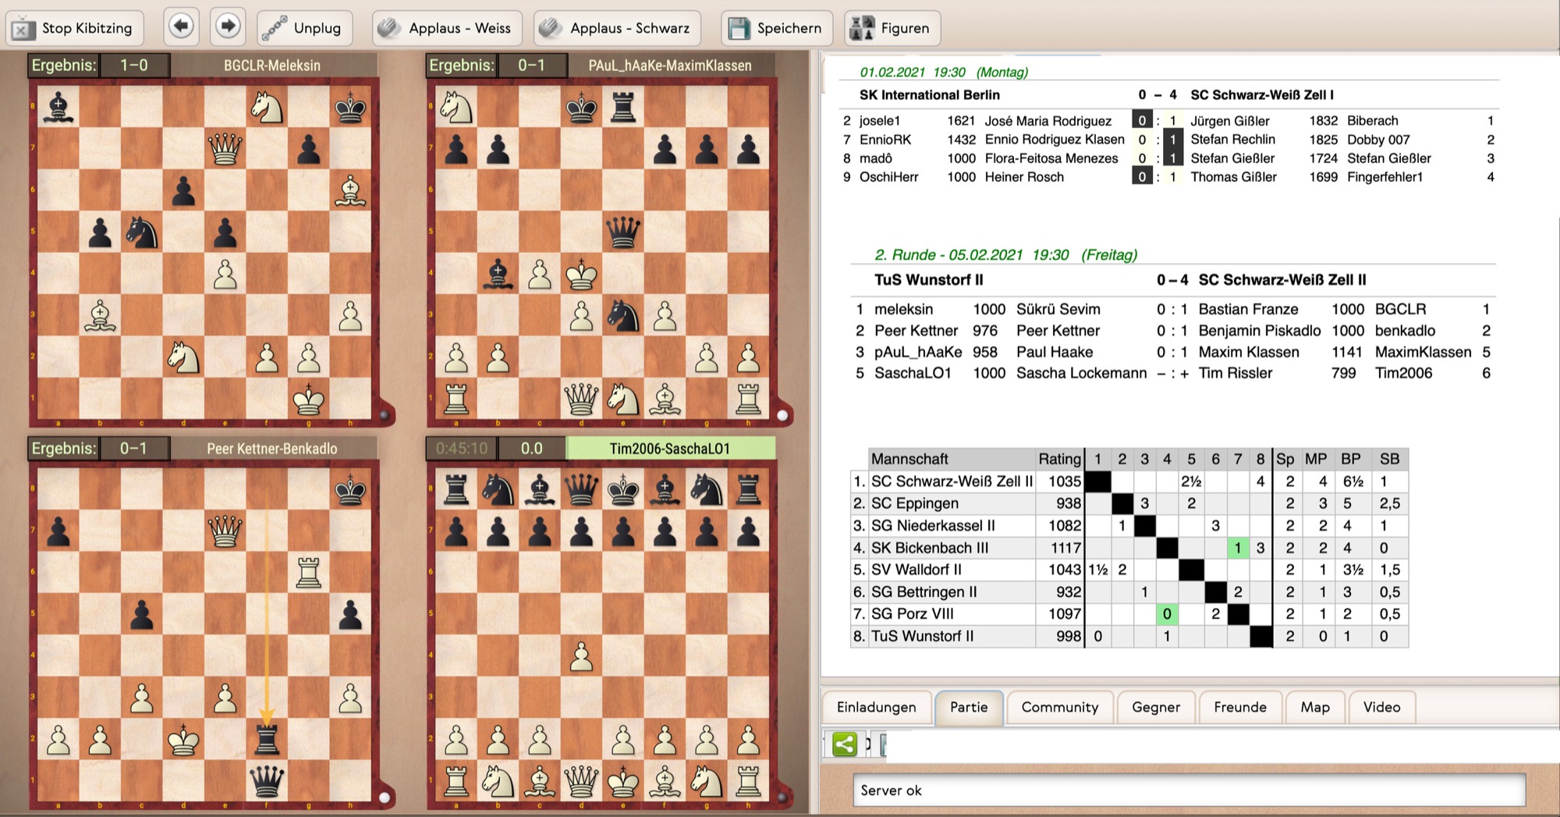Click the BGCLR-Meleksin game header
This screenshot has width=1560, height=817.
tap(271, 66)
